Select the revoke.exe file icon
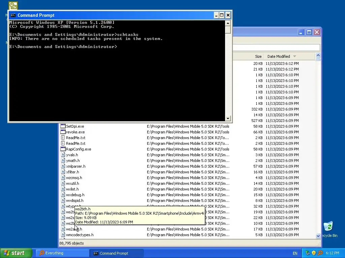This screenshot has height=258, width=345. tap(63, 132)
